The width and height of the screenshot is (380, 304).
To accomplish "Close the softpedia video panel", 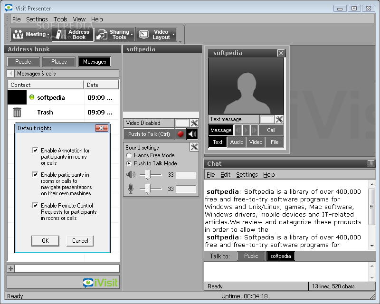I will point(281,53).
